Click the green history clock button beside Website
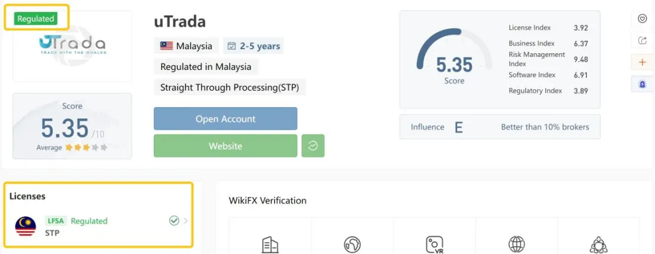This screenshot has width=655, height=254. coord(313,146)
